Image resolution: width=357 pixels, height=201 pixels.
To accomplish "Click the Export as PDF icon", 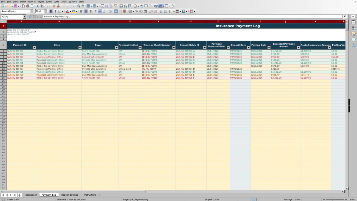I will [x=24, y=6].
